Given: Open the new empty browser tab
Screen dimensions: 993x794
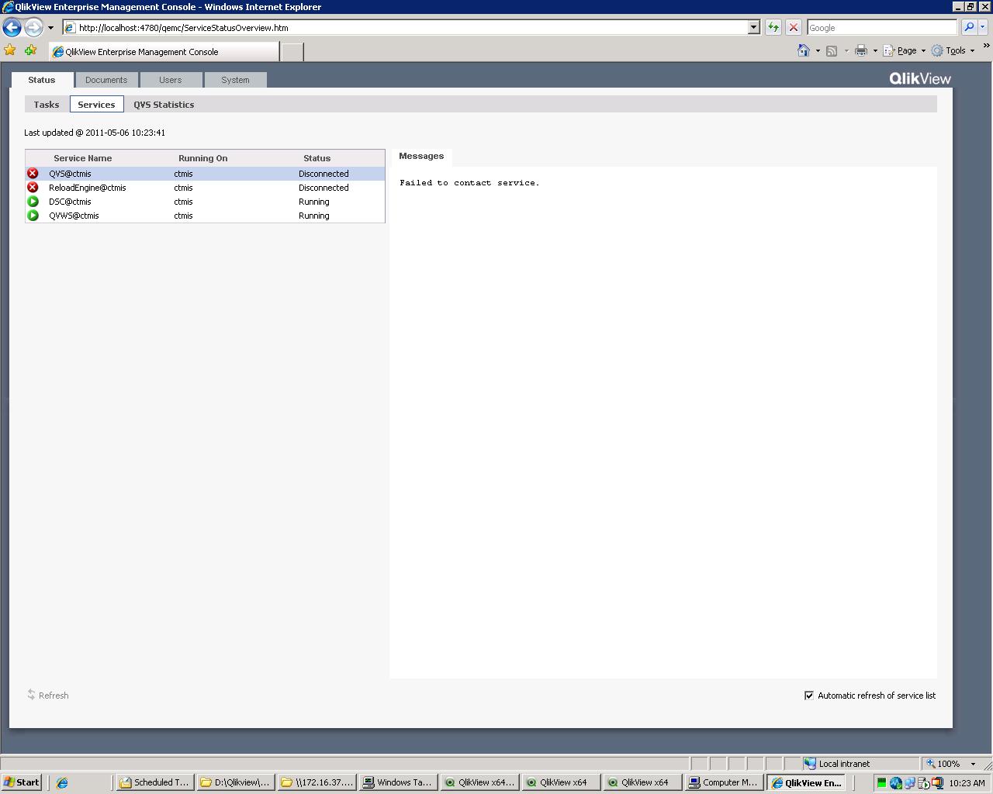Looking at the screenshot, I should pyautogui.click(x=292, y=52).
